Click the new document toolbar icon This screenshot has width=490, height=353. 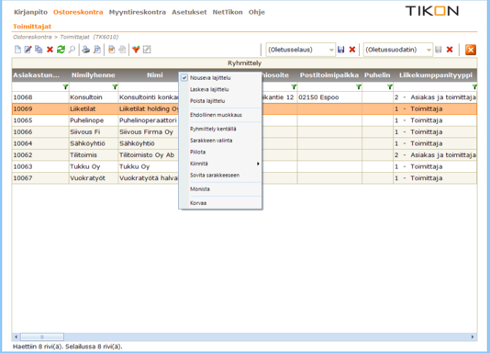pos(17,50)
